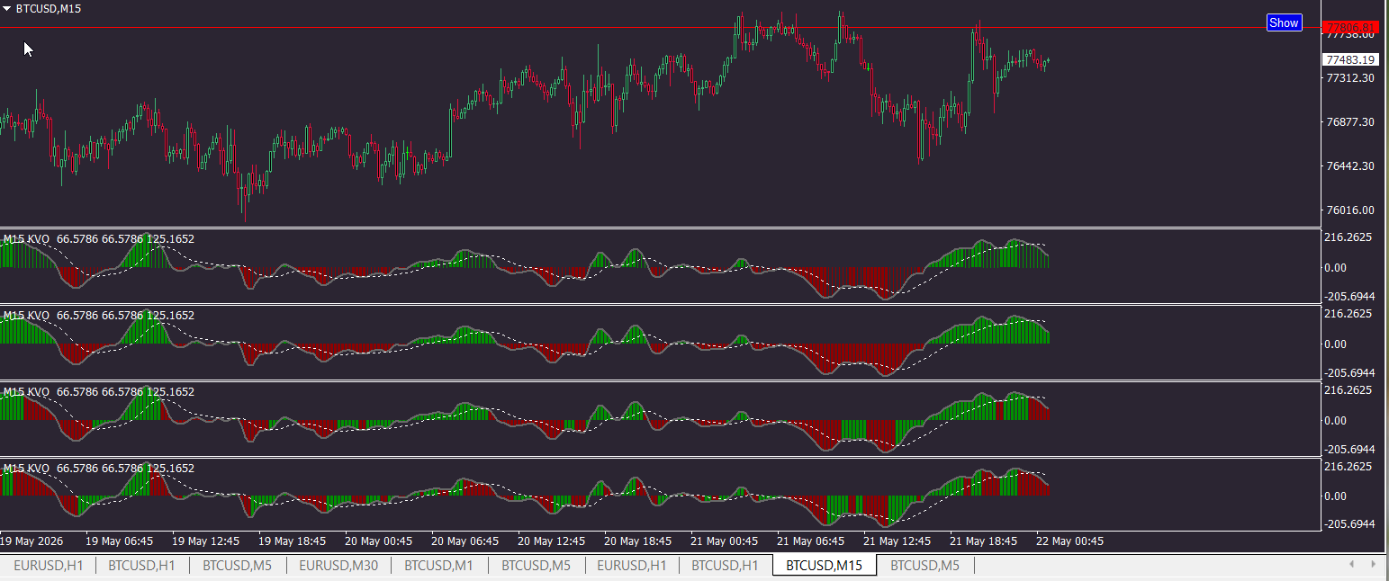Click the lowest M15 KVO indicator label
The width and height of the screenshot is (1389, 581).
coord(27,469)
